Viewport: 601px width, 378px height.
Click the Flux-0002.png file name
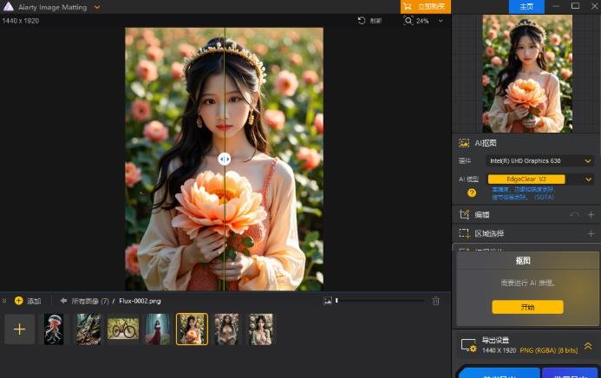point(140,301)
